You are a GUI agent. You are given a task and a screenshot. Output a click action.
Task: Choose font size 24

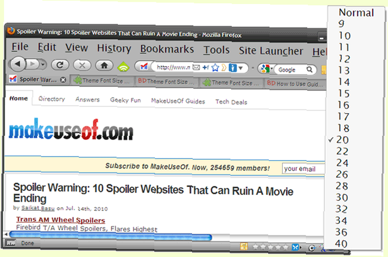(x=343, y=163)
